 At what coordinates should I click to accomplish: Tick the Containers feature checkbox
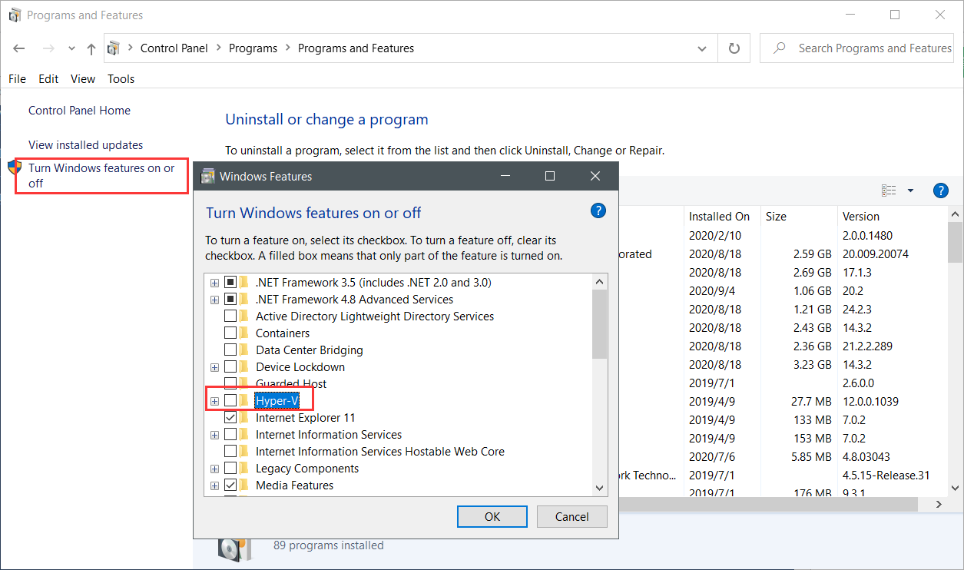pyautogui.click(x=230, y=333)
